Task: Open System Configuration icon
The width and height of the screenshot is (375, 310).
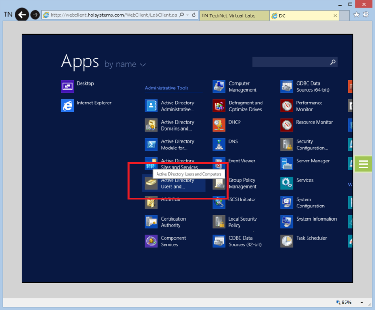Action: (287, 202)
